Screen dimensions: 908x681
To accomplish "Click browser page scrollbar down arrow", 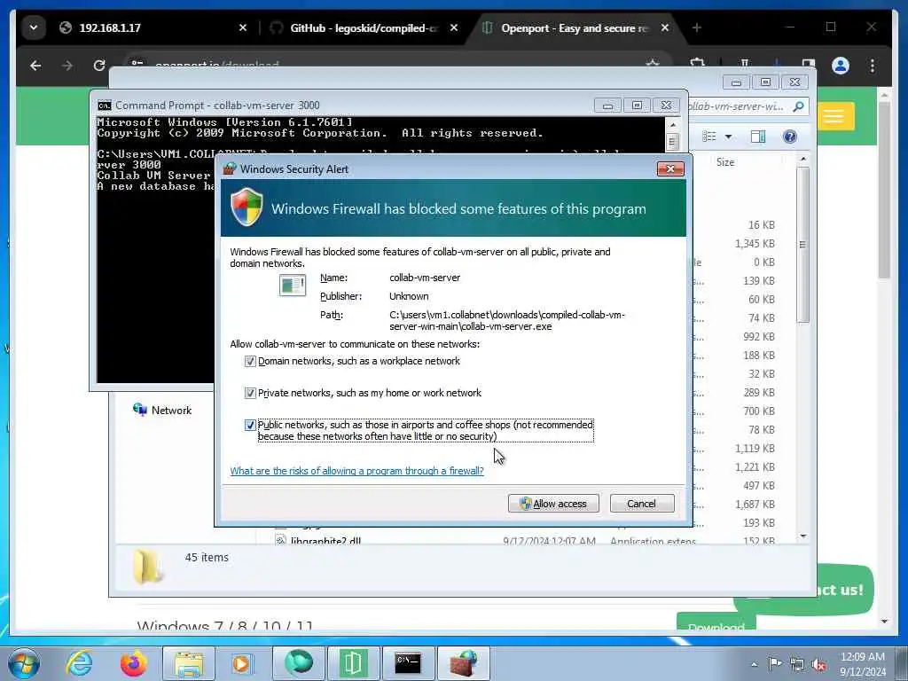I will tap(884, 622).
